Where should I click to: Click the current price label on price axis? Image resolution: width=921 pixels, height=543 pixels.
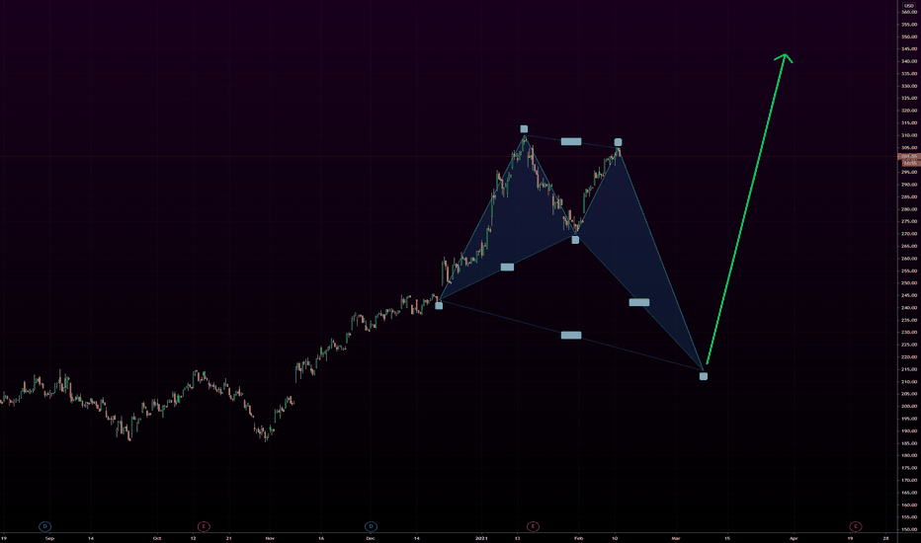909,159
